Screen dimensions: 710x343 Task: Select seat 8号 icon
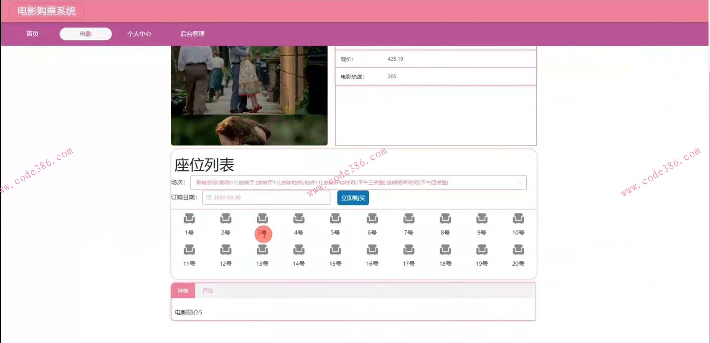[445, 219]
